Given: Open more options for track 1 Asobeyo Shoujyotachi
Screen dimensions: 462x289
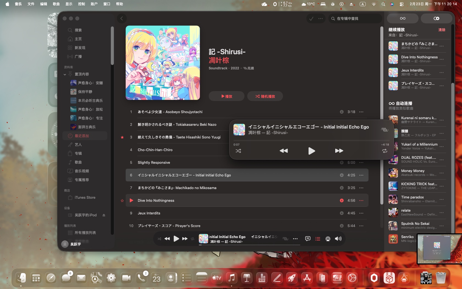Looking at the screenshot, I should 361,112.
